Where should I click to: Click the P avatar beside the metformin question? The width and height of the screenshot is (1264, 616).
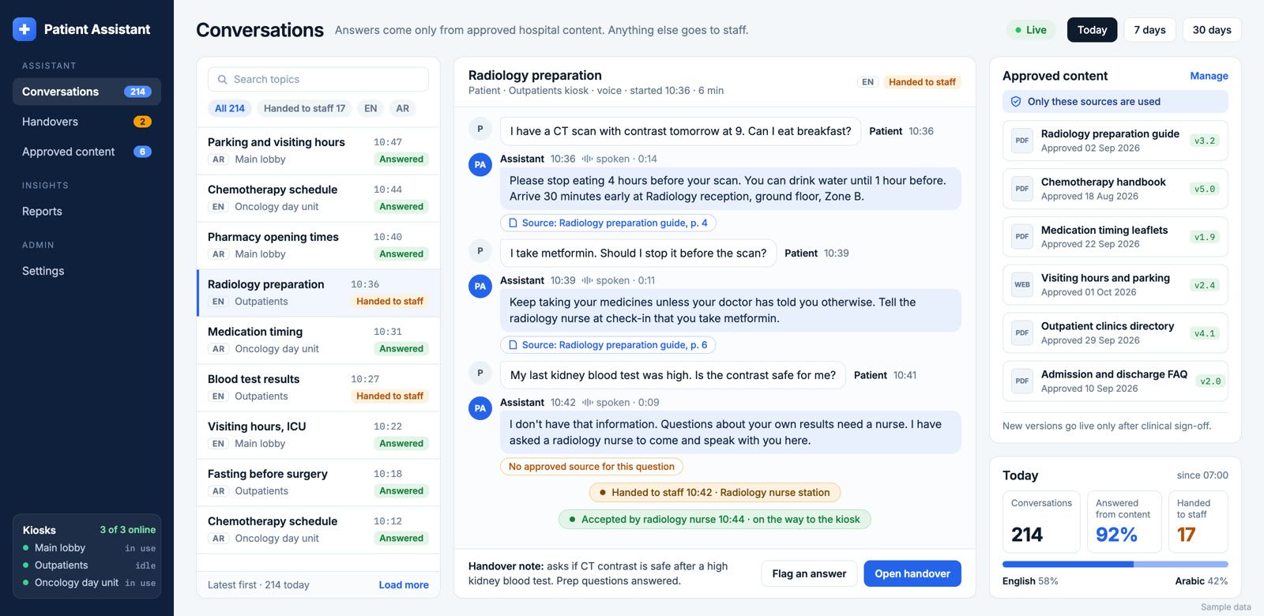[480, 251]
